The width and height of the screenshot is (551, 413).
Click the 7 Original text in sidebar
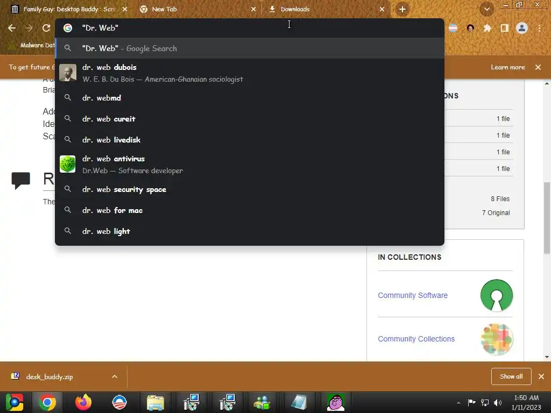496,213
